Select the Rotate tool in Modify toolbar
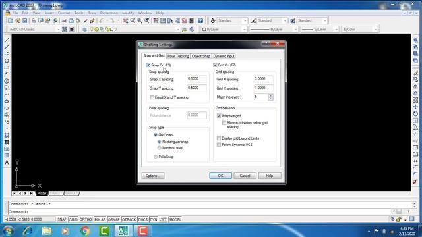 tap(415, 113)
